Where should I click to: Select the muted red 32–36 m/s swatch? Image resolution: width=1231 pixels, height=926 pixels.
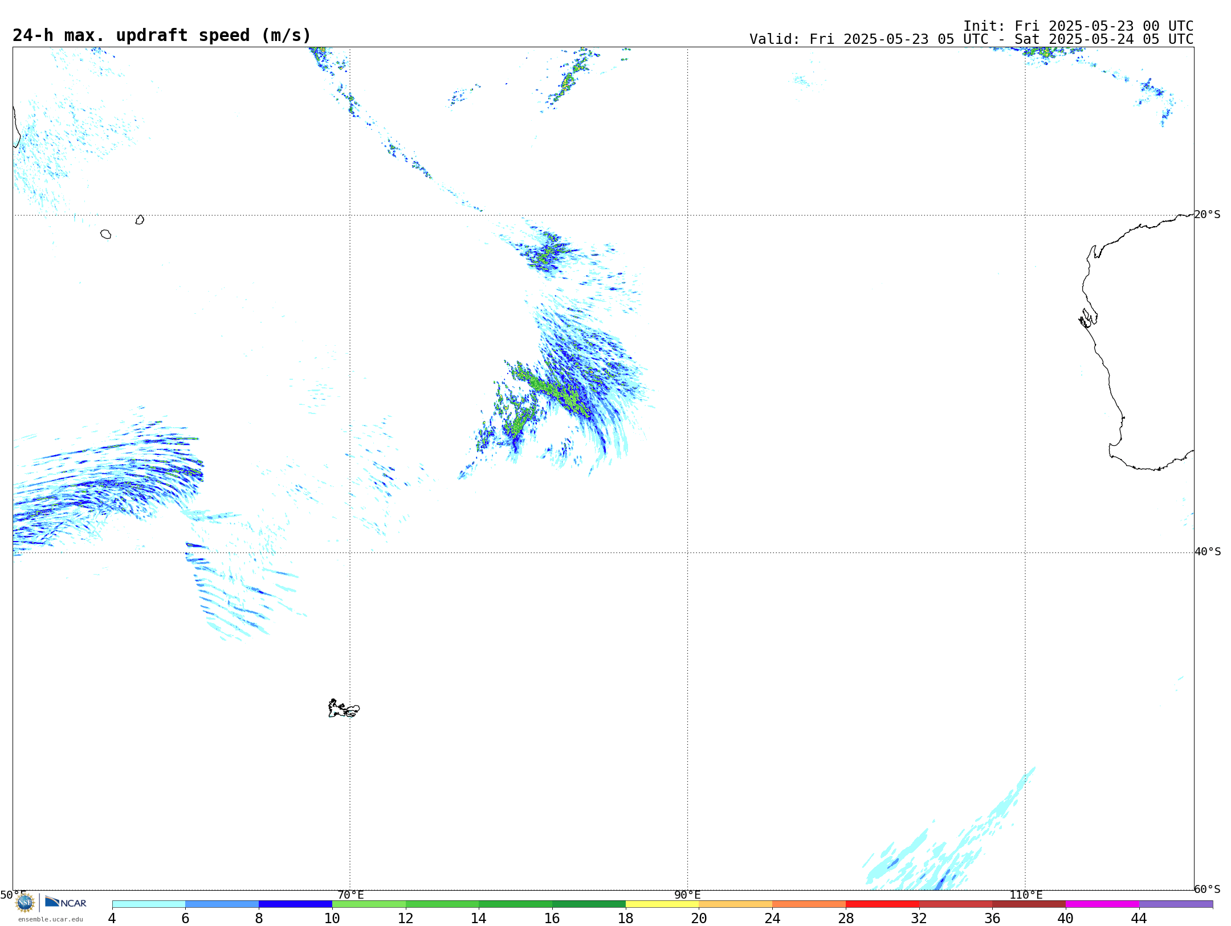[x=956, y=904]
